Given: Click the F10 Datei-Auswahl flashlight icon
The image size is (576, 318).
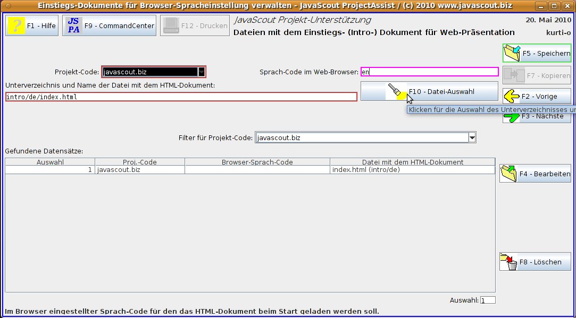Looking at the screenshot, I should pos(395,91).
